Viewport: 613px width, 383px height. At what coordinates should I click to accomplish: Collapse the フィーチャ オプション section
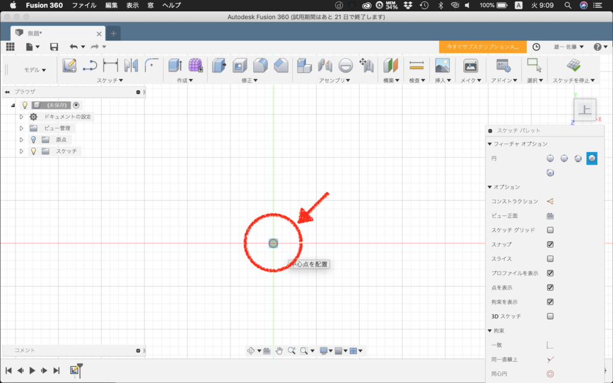[x=490, y=144]
